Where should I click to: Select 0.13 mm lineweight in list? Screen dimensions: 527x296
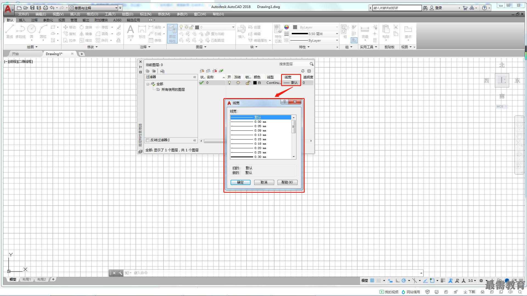click(x=261, y=135)
